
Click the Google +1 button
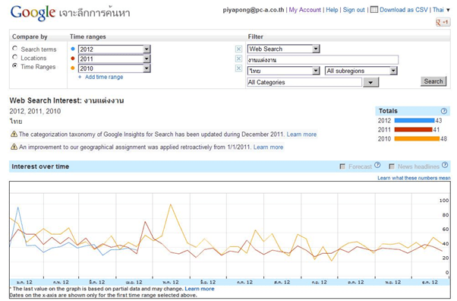tap(443, 22)
